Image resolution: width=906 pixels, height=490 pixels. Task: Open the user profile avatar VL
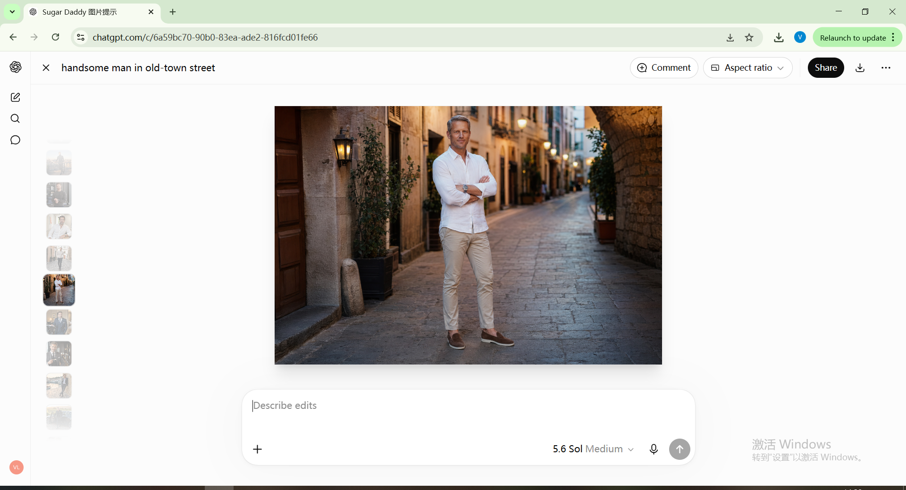(x=17, y=467)
